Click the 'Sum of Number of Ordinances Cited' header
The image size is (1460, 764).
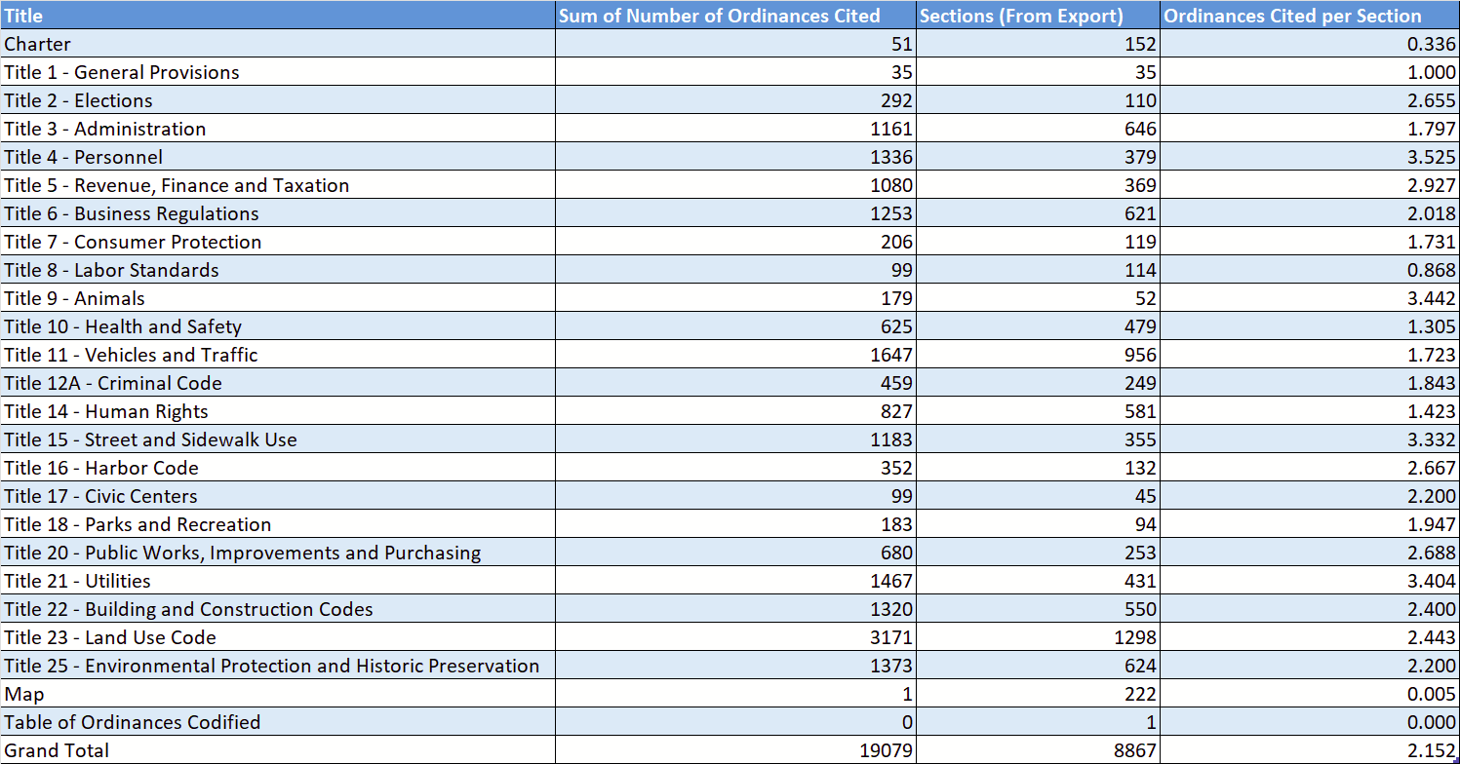coord(735,16)
